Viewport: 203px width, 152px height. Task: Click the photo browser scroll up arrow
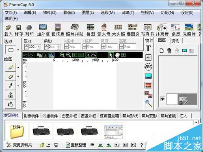coord(196,122)
